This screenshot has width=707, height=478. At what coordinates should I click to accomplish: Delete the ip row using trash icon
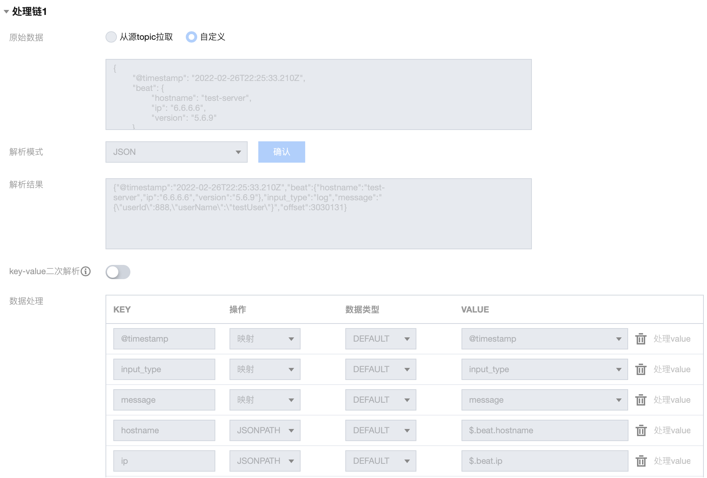(641, 461)
